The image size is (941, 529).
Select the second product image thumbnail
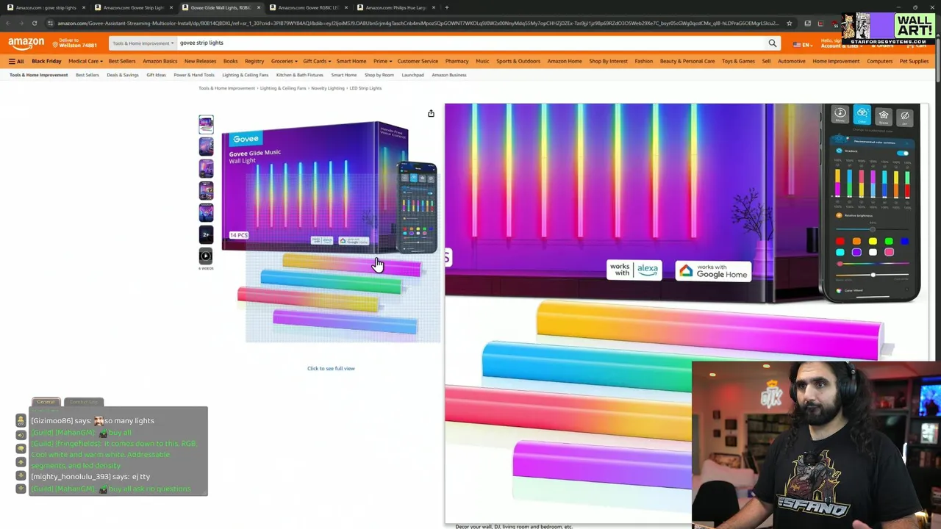(x=206, y=146)
